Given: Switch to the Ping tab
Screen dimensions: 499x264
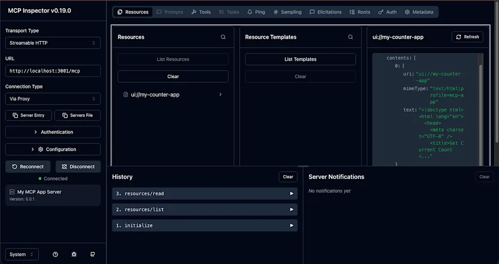Looking at the screenshot, I should [256, 12].
